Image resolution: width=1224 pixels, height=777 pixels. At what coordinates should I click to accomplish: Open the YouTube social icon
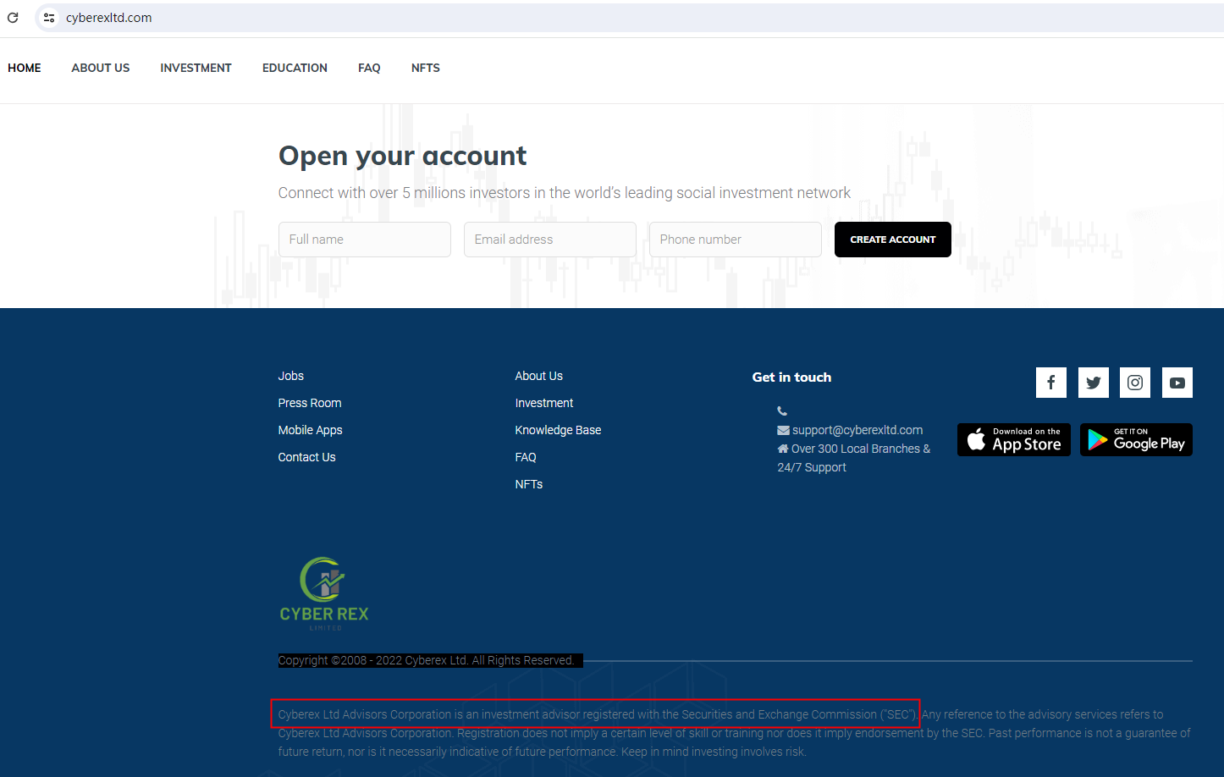(1177, 383)
